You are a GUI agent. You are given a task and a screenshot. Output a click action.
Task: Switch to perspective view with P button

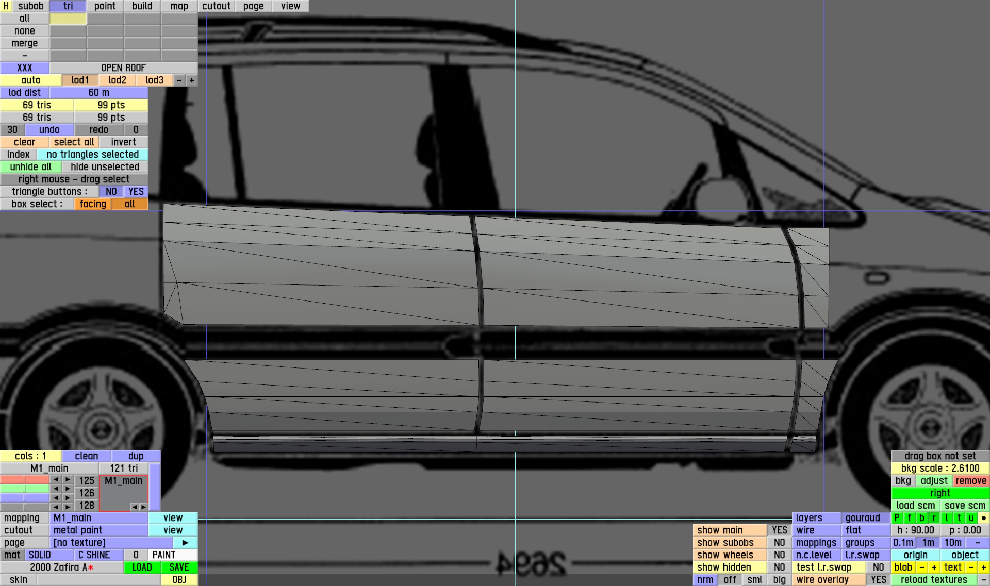coord(897,518)
